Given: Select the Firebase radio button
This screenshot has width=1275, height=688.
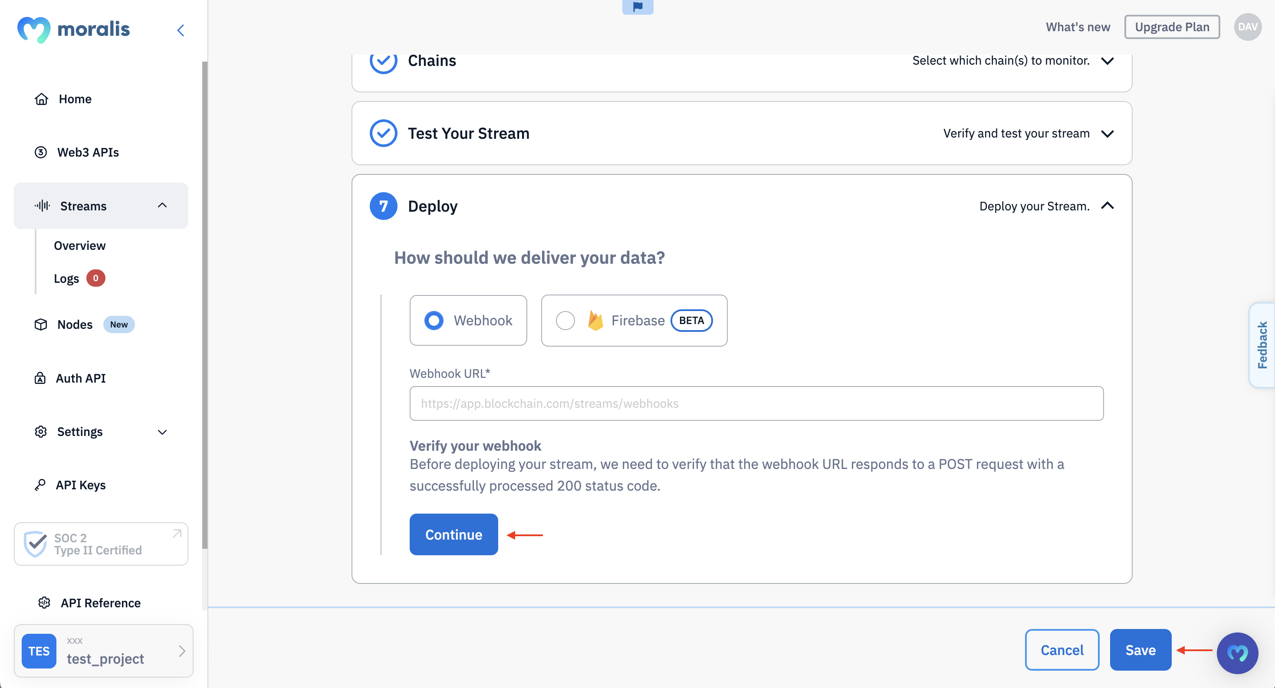Looking at the screenshot, I should (565, 321).
